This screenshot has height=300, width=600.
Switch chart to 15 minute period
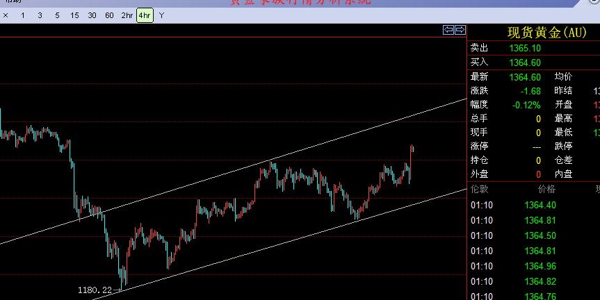(x=74, y=16)
